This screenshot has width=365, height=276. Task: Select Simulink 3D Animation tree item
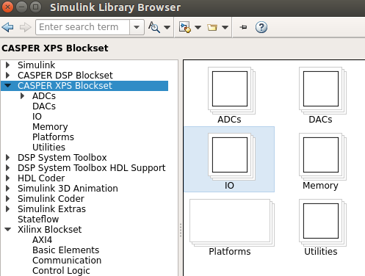pos(68,189)
